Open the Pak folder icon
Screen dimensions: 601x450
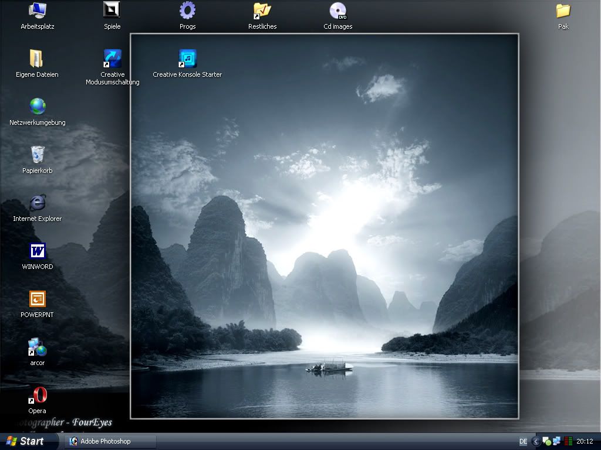pyautogui.click(x=563, y=12)
